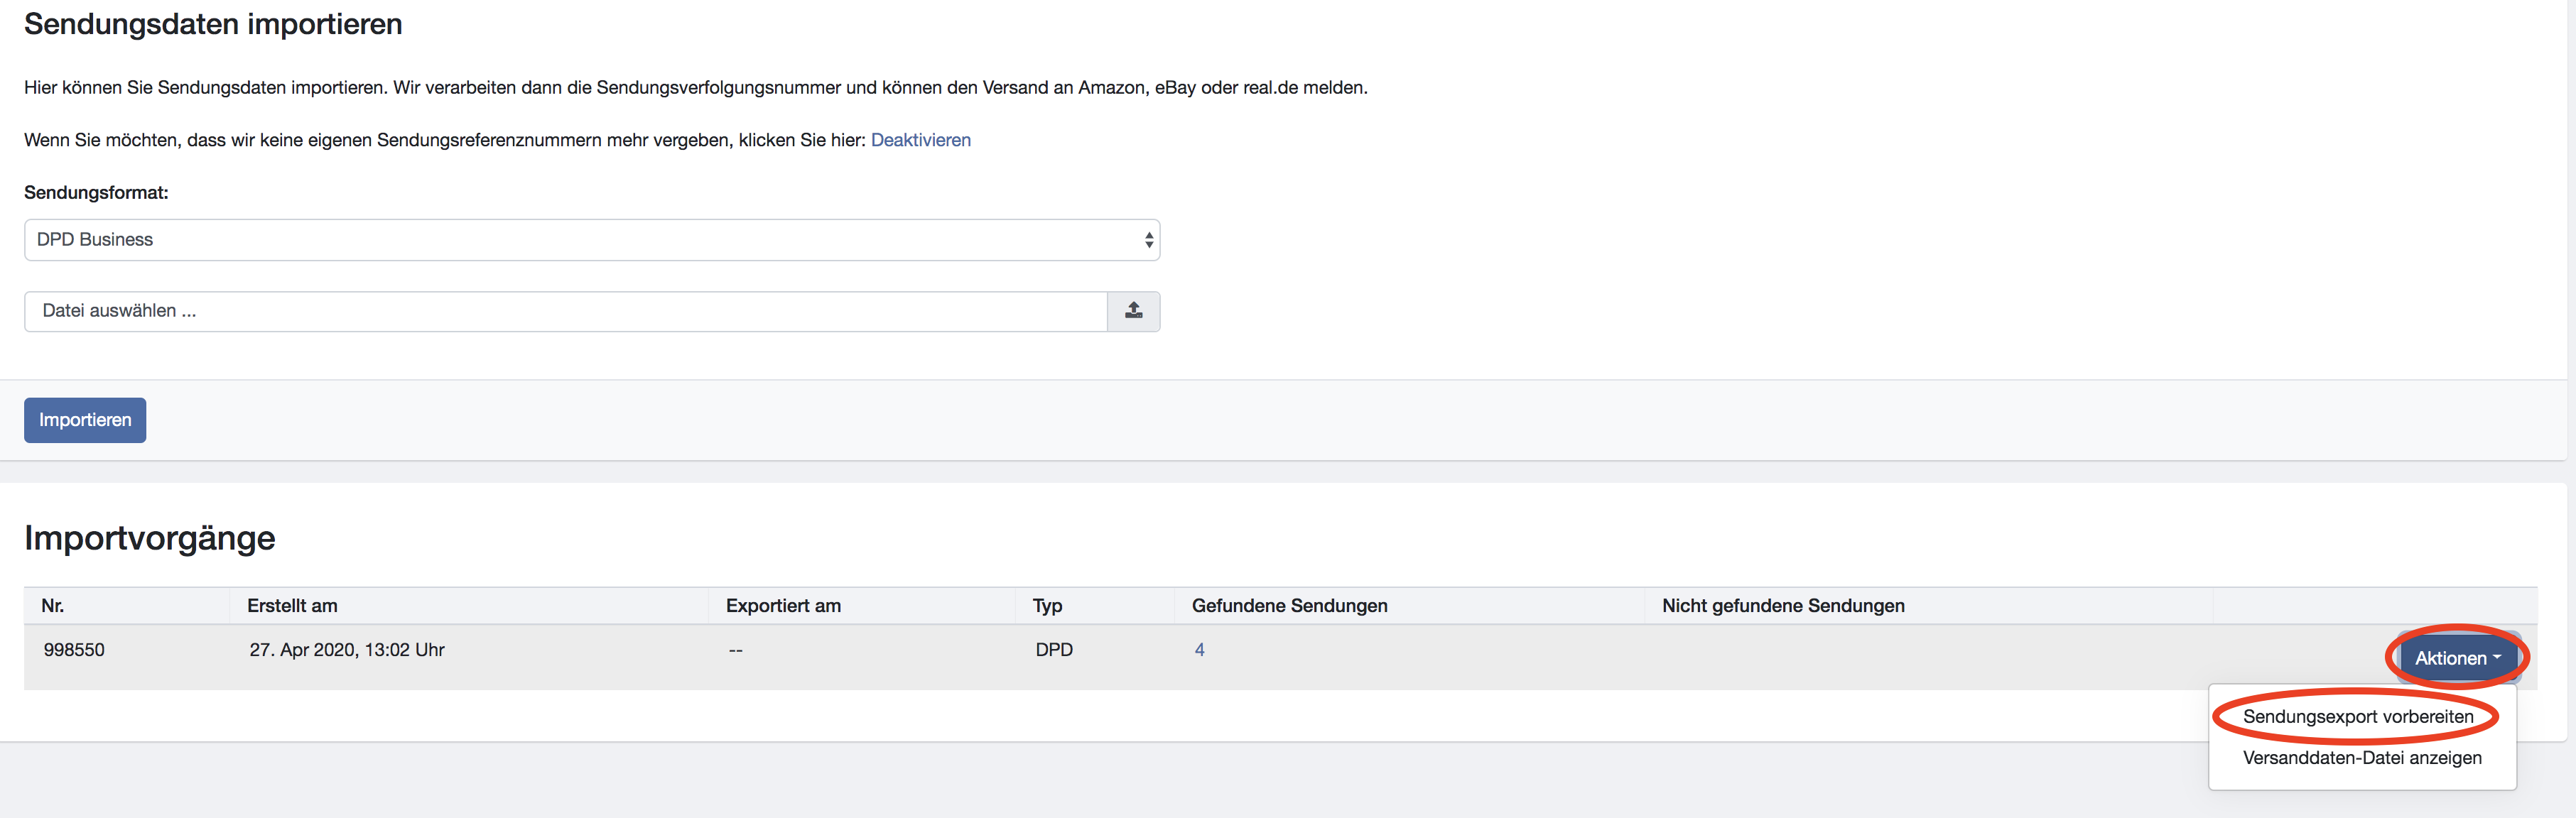Open the Aktionen dropdown for import 998550
Viewport: 2576px width, 818px height.
[2457, 658]
